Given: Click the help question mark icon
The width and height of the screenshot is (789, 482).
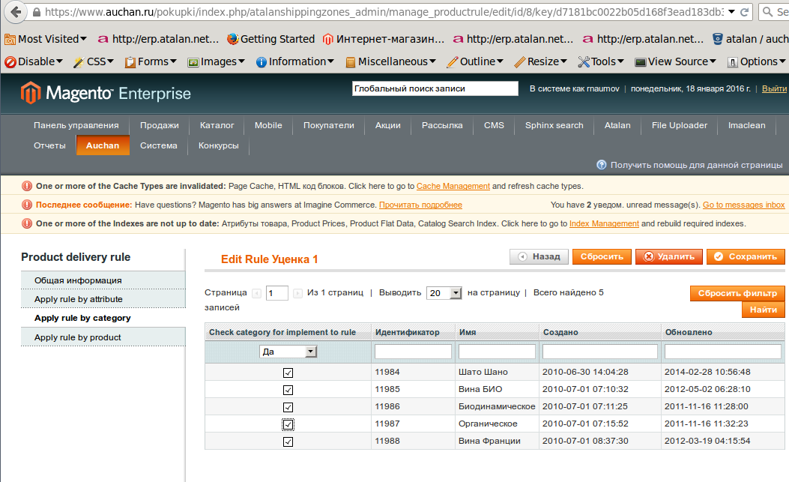Looking at the screenshot, I should point(602,165).
